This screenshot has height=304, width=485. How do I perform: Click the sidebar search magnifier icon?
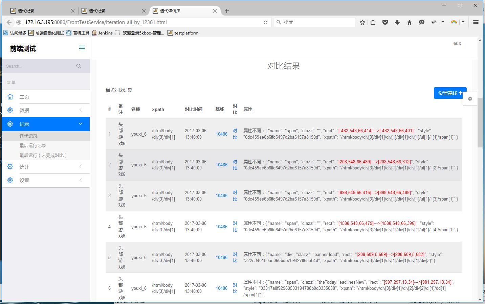[x=79, y=66]
